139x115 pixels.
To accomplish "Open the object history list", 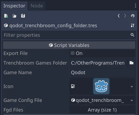I will tap(133, 16).
